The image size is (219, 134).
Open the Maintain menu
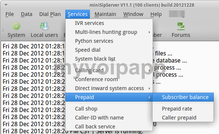click(x=105, y=14)
